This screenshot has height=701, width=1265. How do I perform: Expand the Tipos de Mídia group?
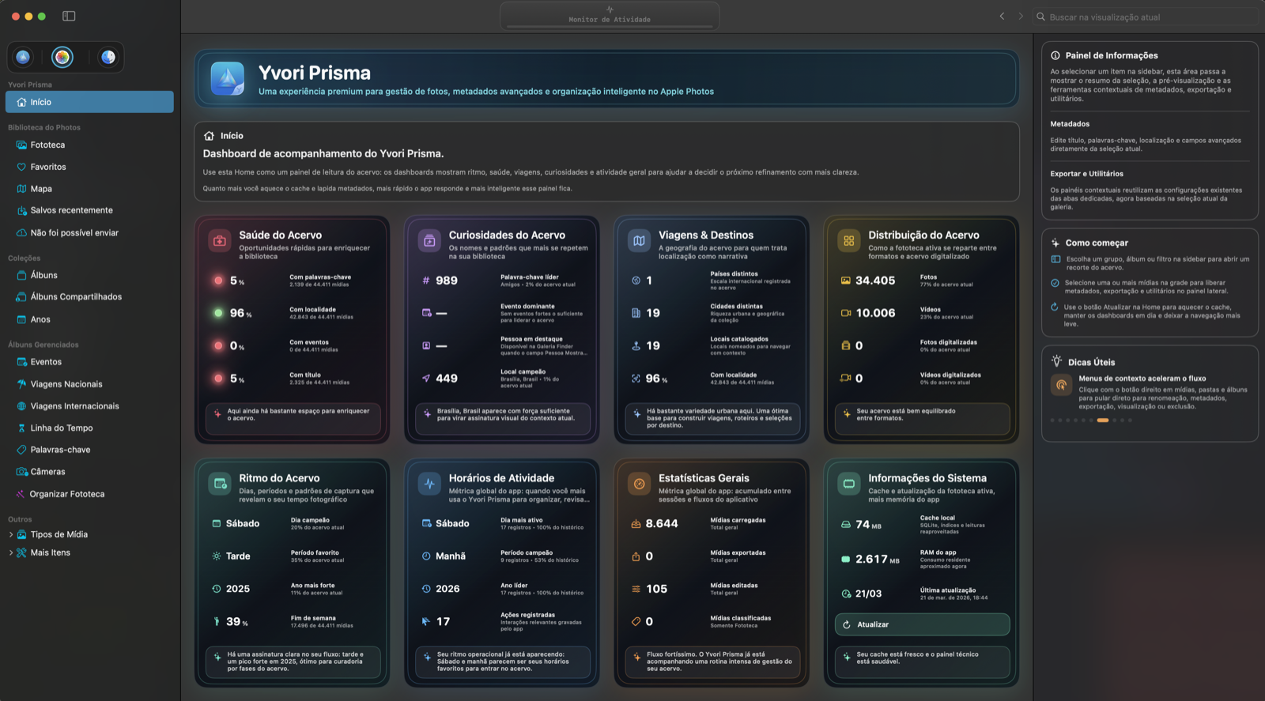tap(10, 534)
